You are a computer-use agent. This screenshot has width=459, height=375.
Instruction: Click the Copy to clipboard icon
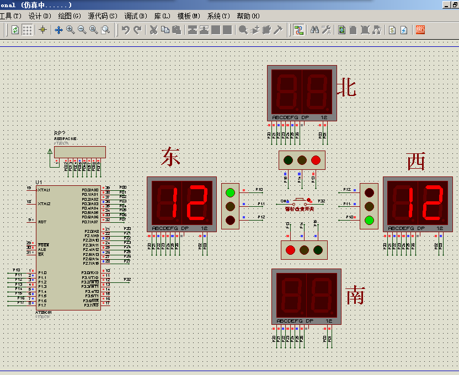(x=165, y=30)
